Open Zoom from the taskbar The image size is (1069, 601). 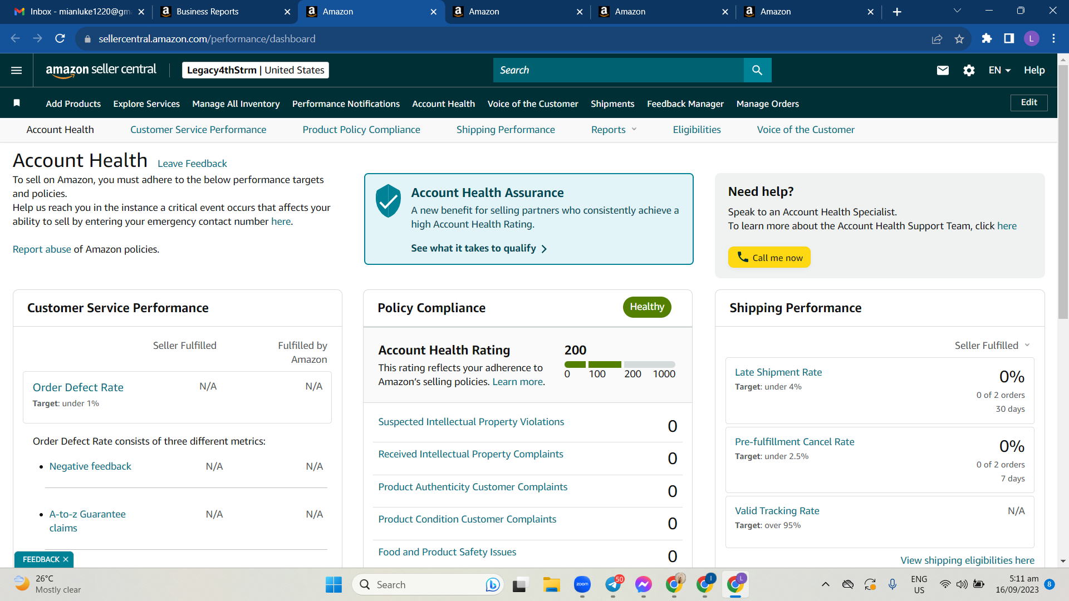(582, 584)
